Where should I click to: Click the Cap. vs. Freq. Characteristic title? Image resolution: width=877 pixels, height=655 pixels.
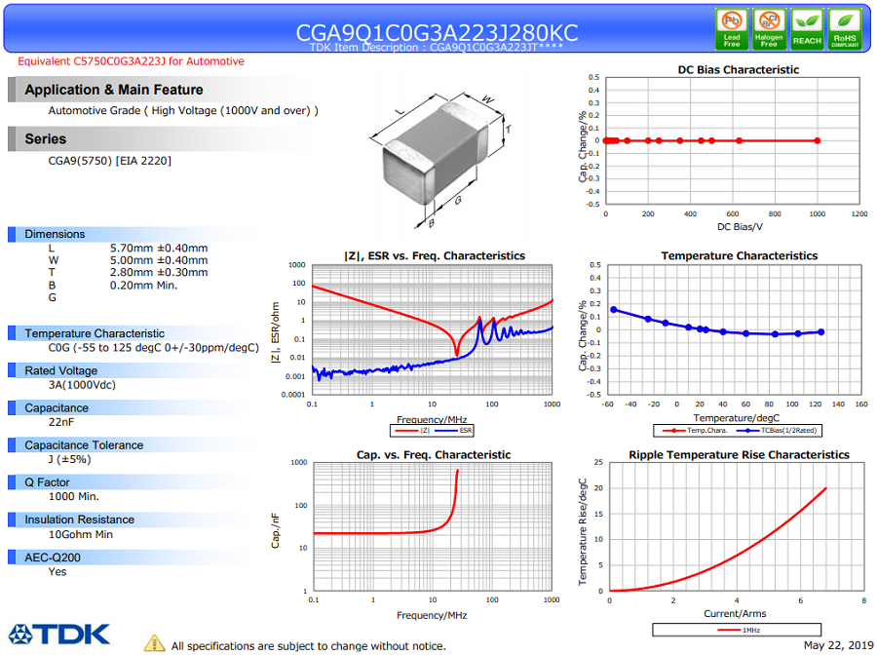tap(434, 455)
